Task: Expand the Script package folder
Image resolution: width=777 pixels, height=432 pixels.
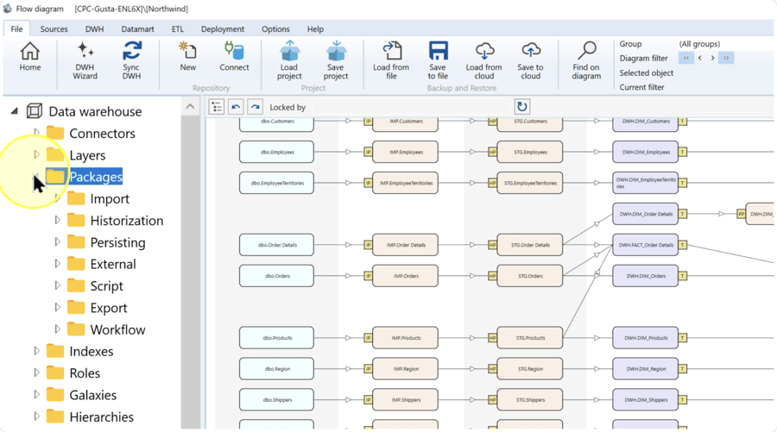Action: click(58, 285)
